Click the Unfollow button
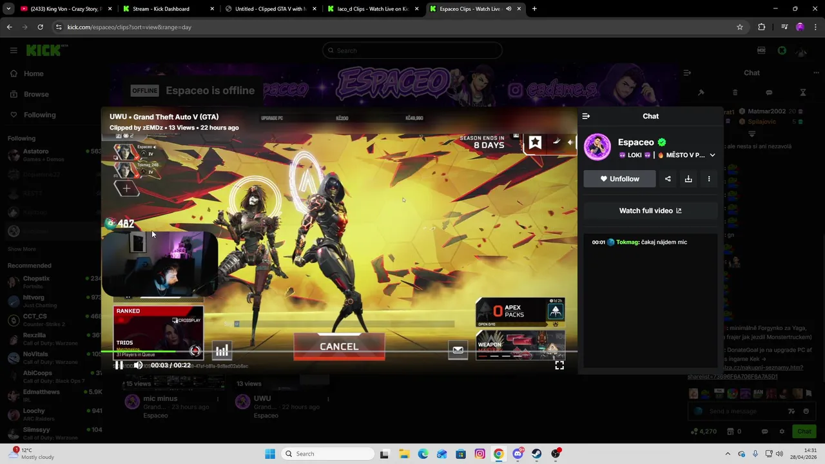The image size is (825, 464). pos(620,179)
